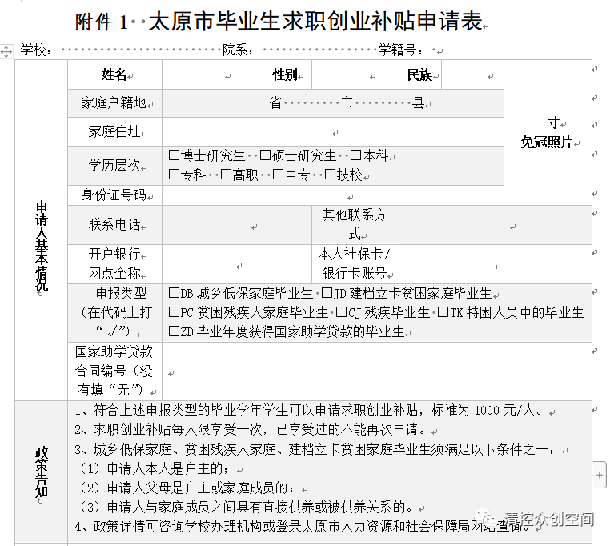This screenshot has height=546, width=614.
Task: Click policy item 3 starting 城乡低保家庭
Action: 315,449
